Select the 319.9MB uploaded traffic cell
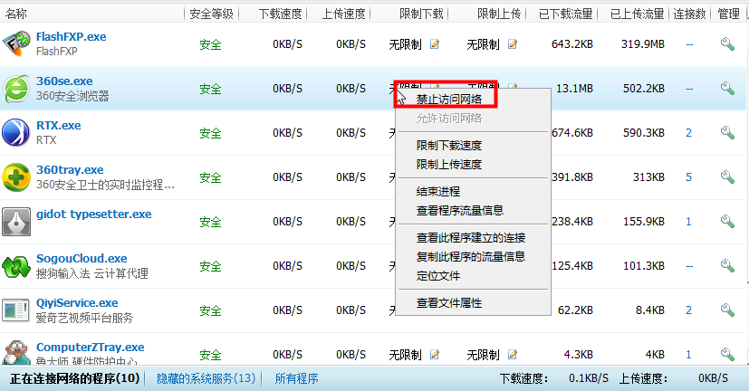The width and height of the screenshot is (749, 391). pos(642,44)
